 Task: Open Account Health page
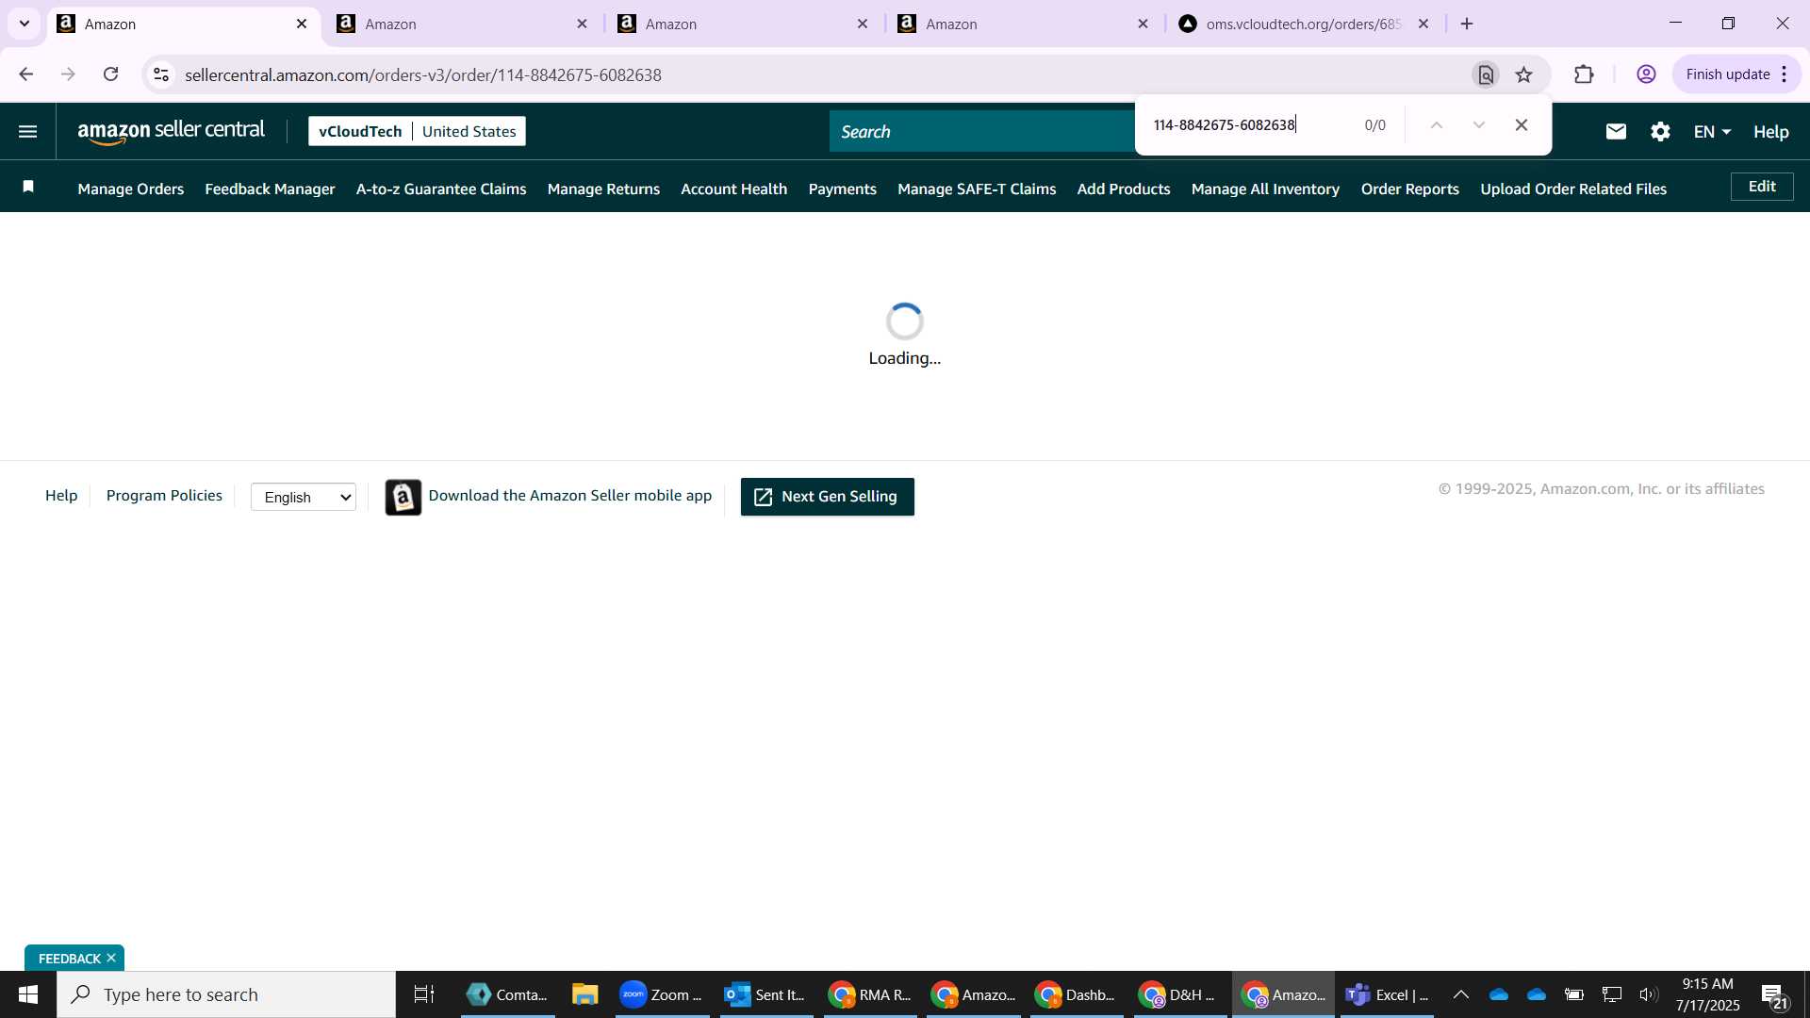pyautogui.click(x=733, y=189)
